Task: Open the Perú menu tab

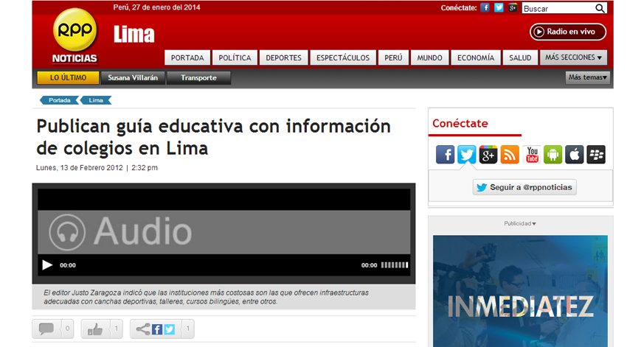Action: coord(393,58)
